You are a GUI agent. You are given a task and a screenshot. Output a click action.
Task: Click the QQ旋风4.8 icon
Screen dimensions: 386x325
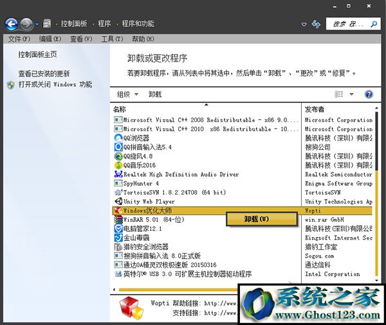(x=118, y=156)
